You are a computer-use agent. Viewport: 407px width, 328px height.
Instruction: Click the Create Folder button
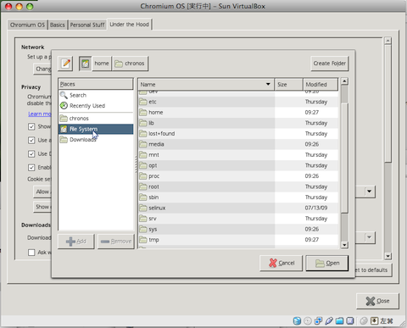[x=329, y=64]
